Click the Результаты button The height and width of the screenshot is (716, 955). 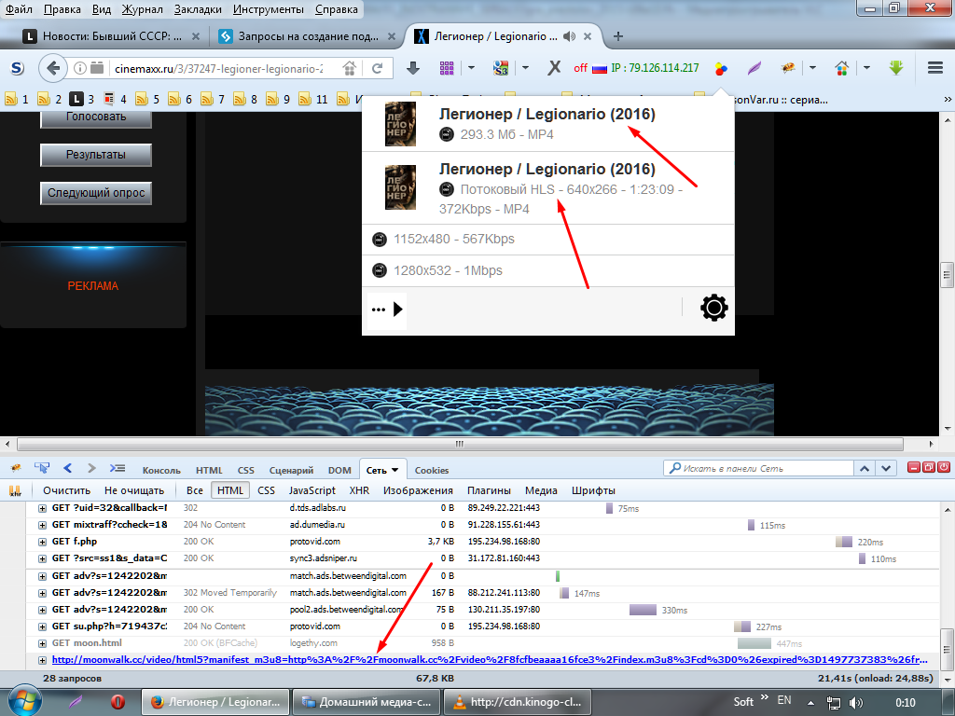(x=95, y=155)
